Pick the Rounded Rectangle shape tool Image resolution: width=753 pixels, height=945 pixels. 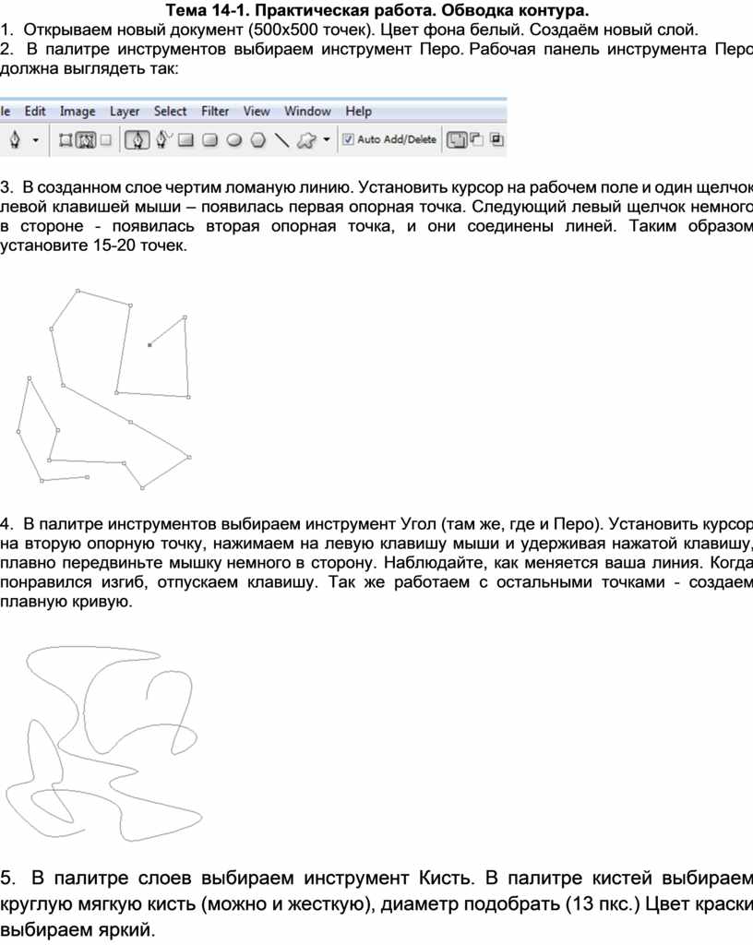point(209,140)
